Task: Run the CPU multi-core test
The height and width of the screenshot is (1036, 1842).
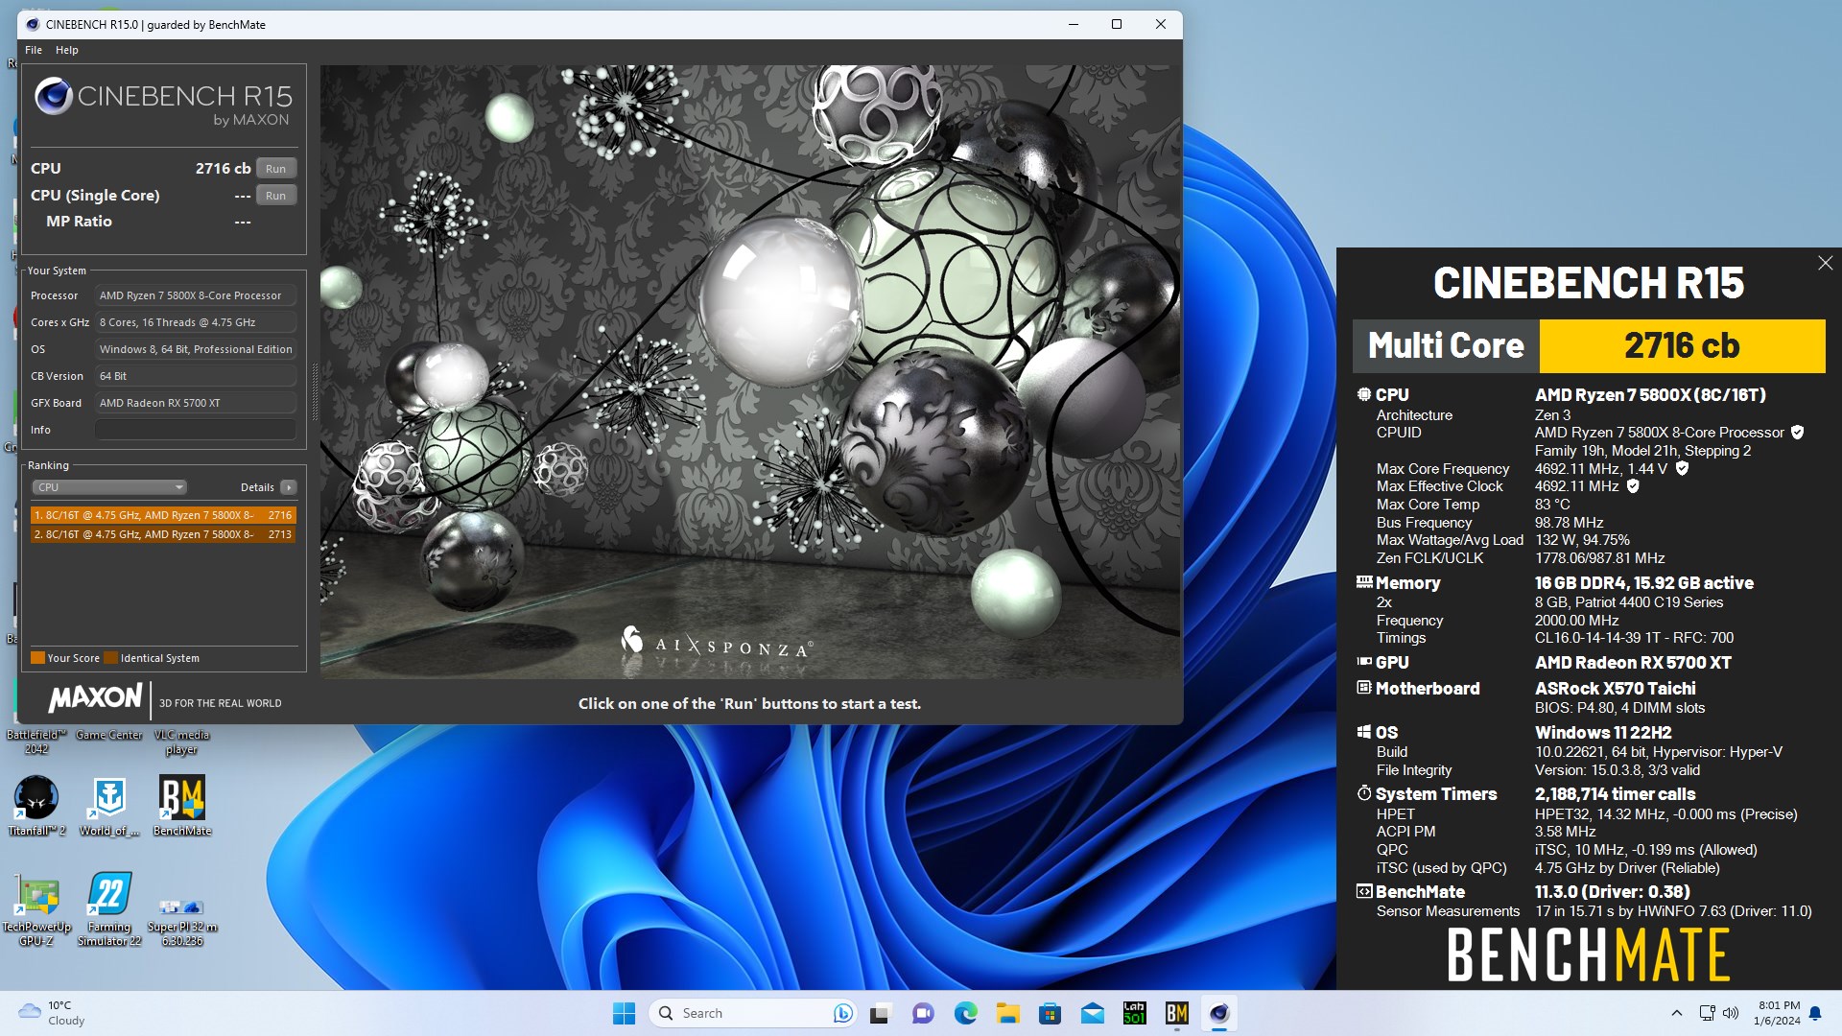Action: pos(276,169)
